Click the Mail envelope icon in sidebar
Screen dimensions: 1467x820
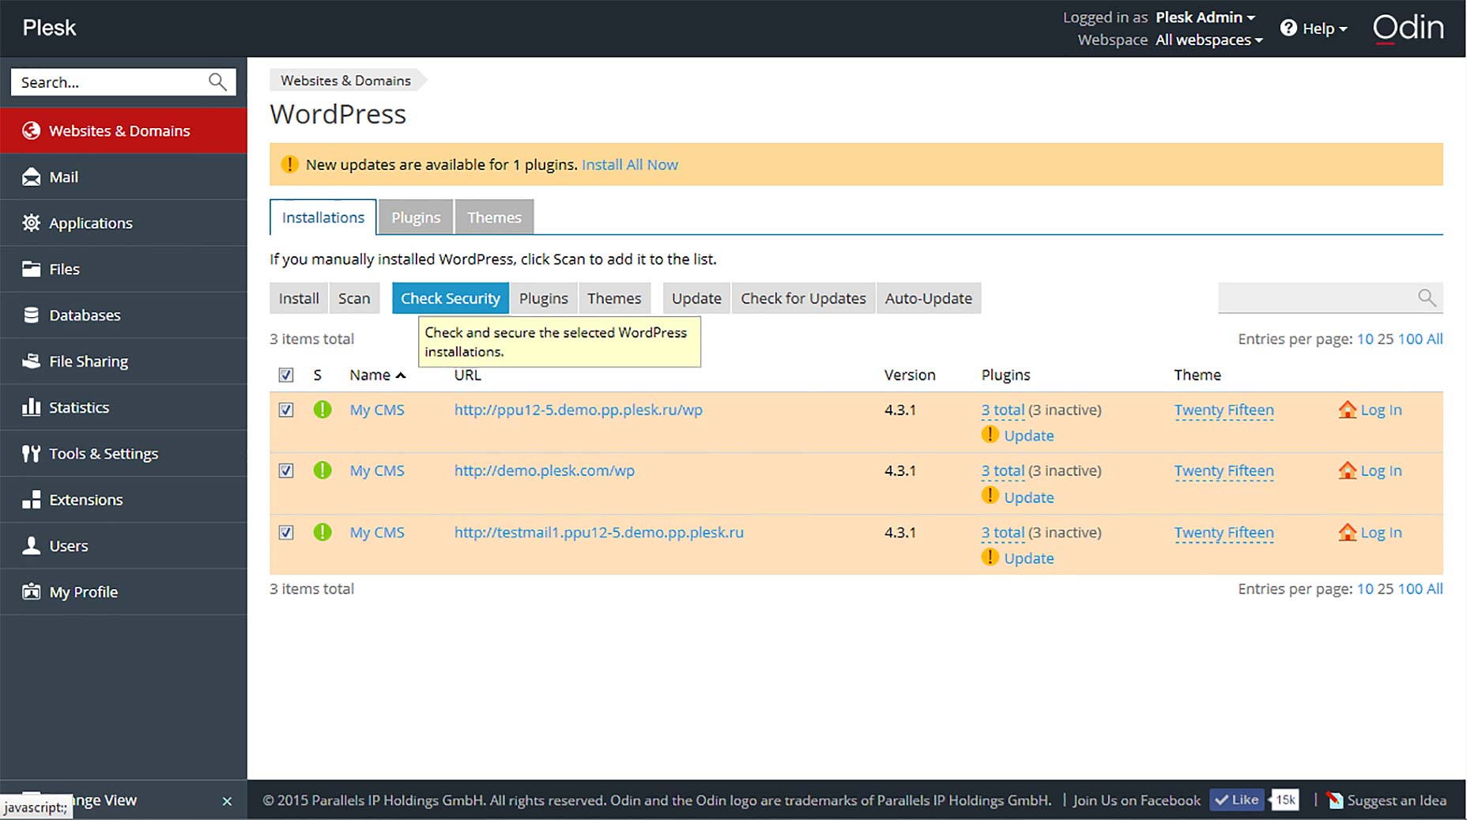[31, 177]
